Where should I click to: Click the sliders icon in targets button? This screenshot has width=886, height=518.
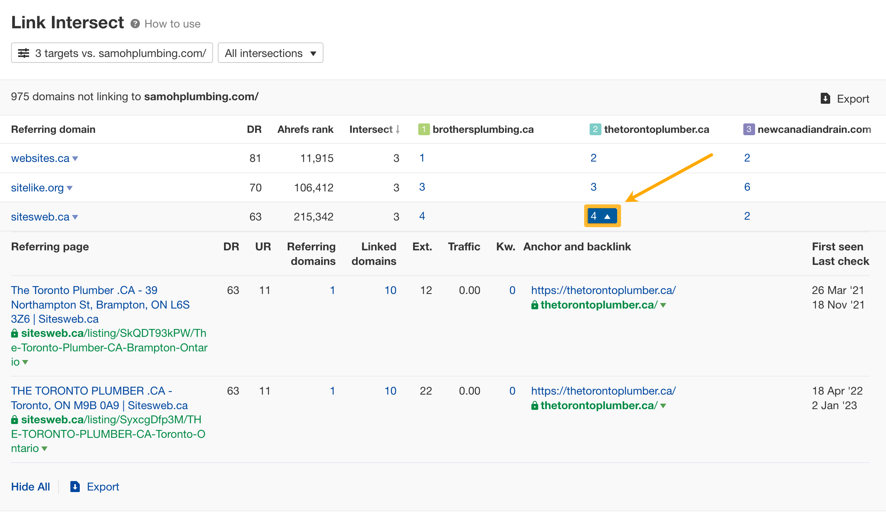click(24, 53)
